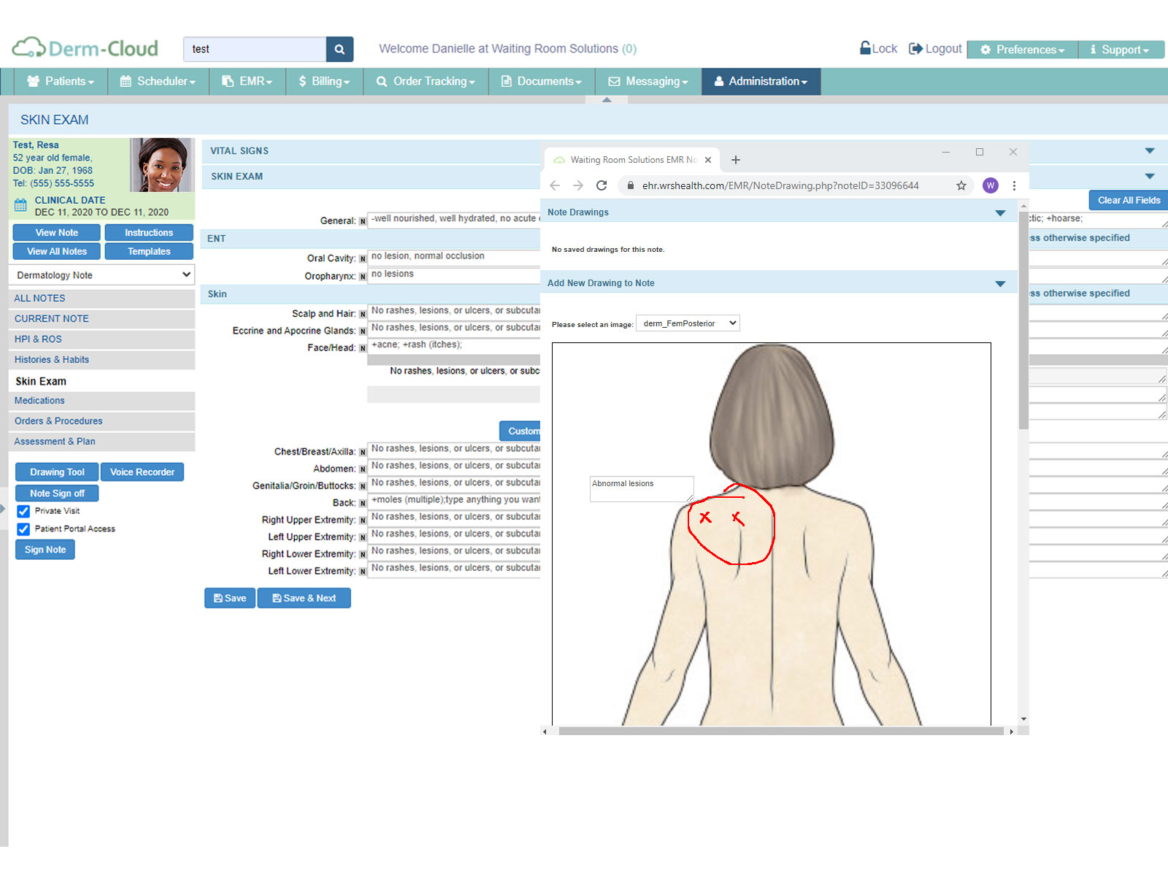Open the Order Tracking menu
The width and height of the screenshot is (1168, 876).
426,81
